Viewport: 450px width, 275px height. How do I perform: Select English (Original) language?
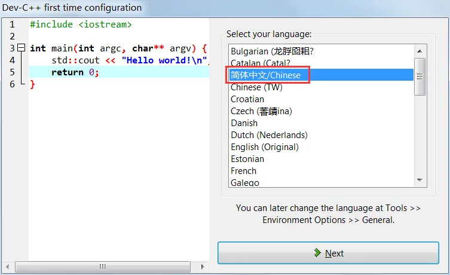[x=321, y=147]
